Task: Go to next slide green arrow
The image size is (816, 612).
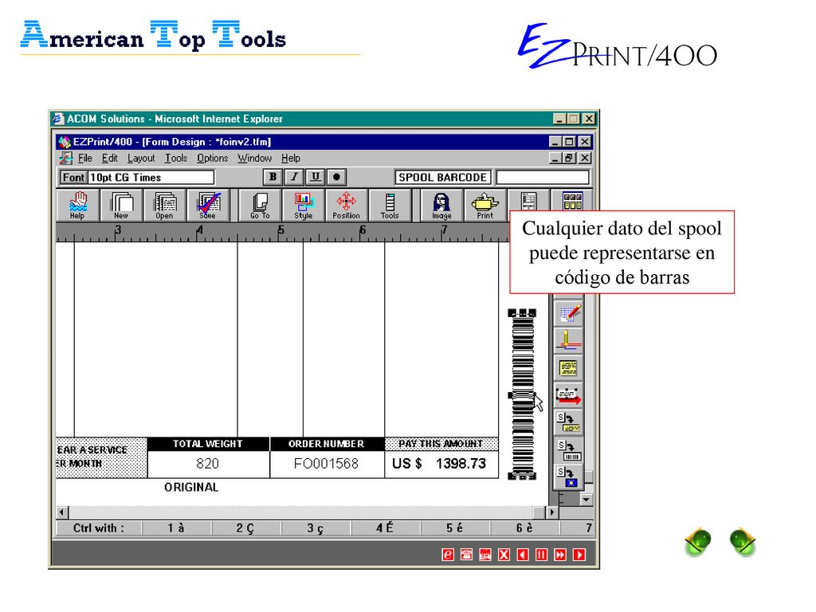Action: point(743,541)
